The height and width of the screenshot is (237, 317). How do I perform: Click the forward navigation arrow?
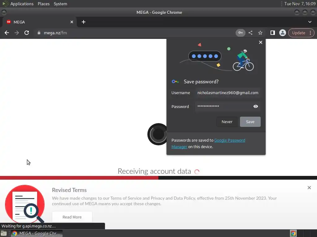click(x=17, y=33)
